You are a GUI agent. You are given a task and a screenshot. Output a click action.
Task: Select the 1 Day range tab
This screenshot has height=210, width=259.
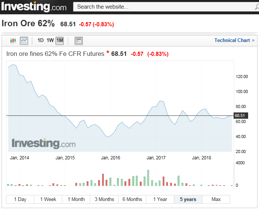20,199
